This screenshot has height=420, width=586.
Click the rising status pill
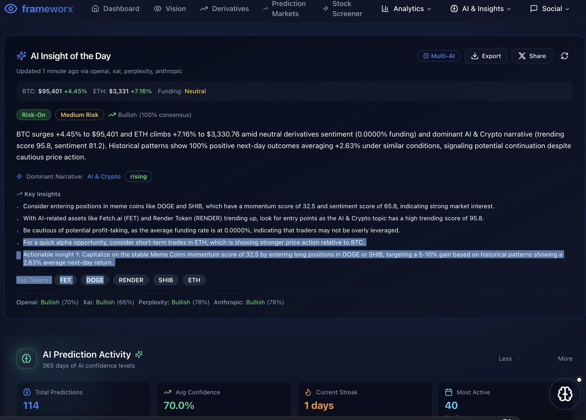139,176
